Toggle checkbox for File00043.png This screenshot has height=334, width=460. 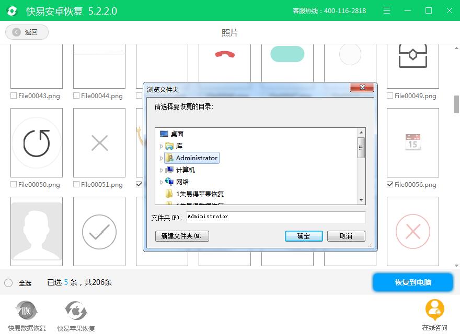tap(14, 96)
